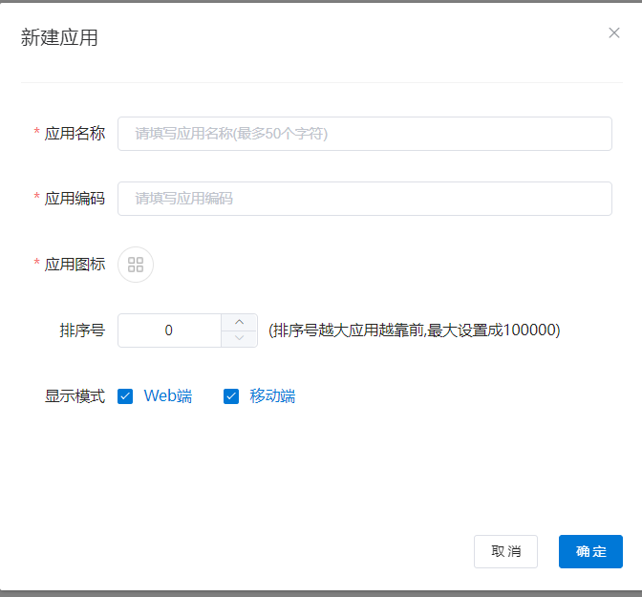
Task: Click the 移动端 label text
Action: tap(272, 396)
